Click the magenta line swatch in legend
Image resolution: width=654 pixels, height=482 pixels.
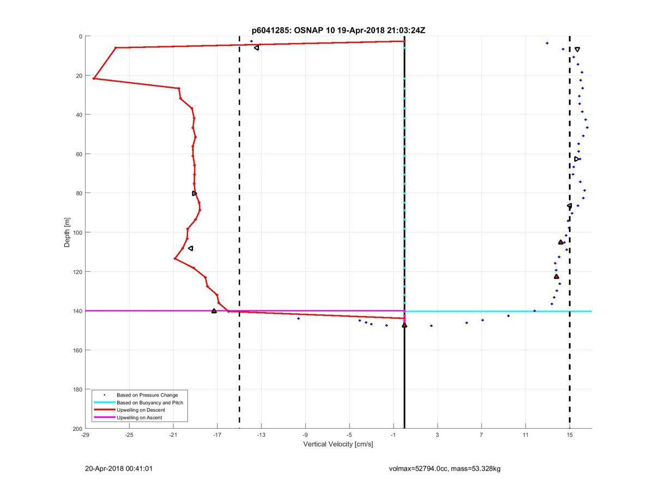coord(104,418)
